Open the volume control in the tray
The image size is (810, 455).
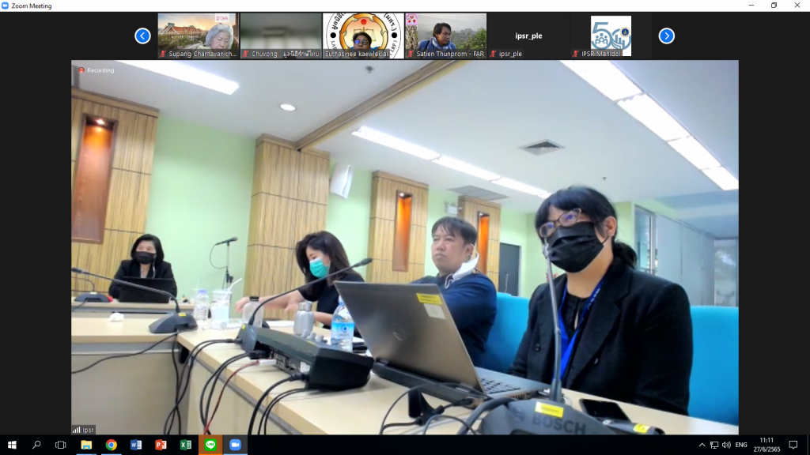pos(726,445)
